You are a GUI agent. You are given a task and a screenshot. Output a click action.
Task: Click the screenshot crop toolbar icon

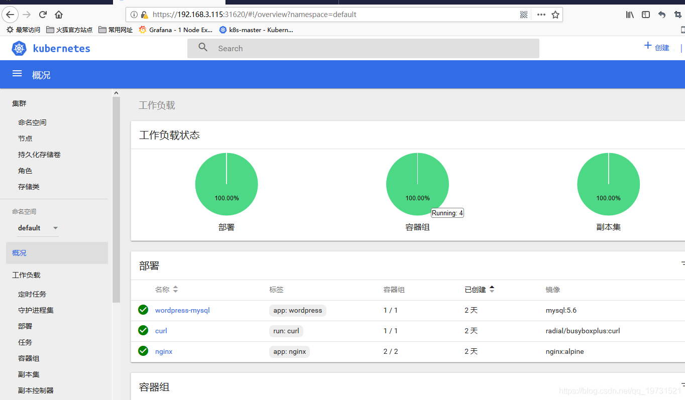click(678, 15)
